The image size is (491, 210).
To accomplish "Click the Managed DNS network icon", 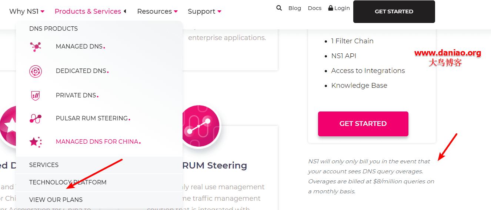I will pyautogui.click(x=36, y=47).
